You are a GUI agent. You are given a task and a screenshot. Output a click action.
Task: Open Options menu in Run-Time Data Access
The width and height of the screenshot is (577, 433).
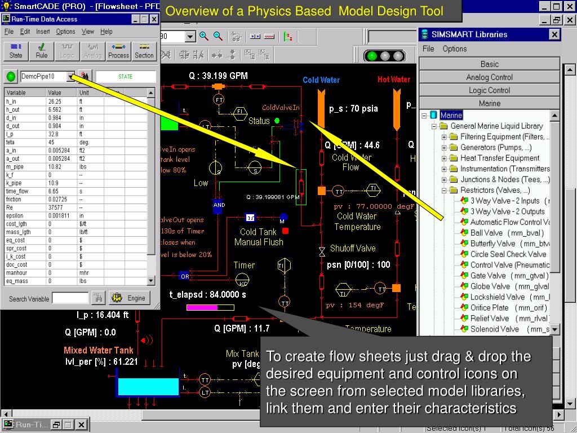(x=65, y=32)
